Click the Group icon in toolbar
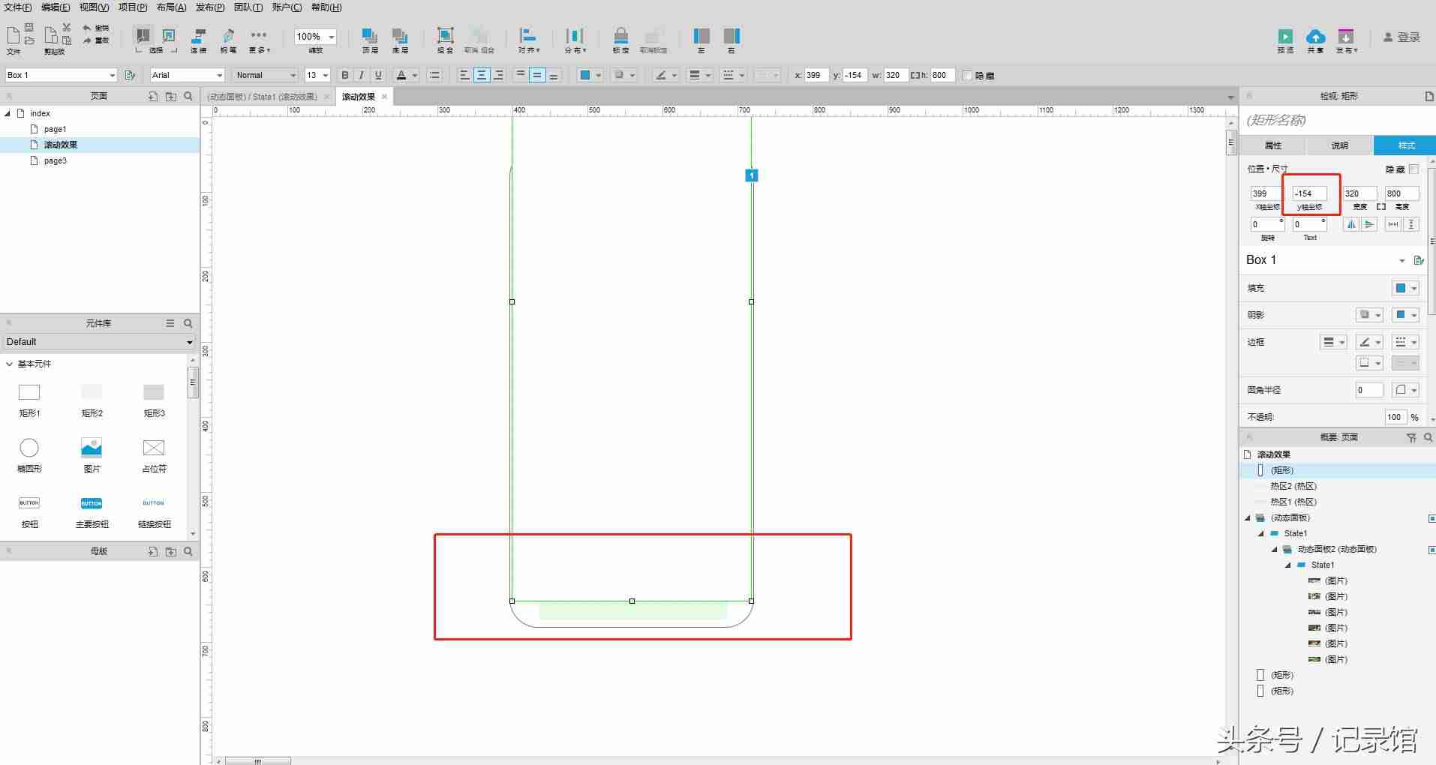1436x765 pixels. pos(445,36)
